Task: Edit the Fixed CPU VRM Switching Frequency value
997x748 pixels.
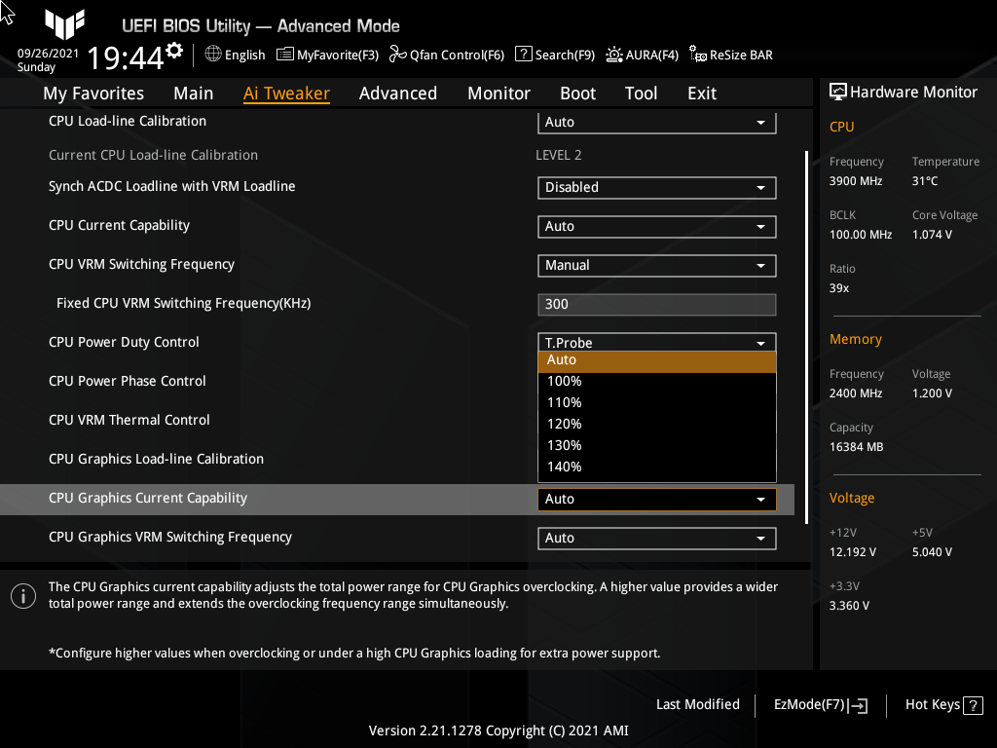Action: (656, 304)
